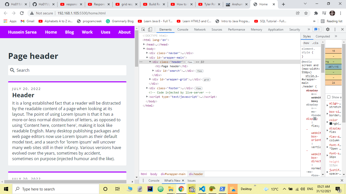Switch to the Network DevTools tab
This screenshot has height=194, width=346.
(200, 30)
